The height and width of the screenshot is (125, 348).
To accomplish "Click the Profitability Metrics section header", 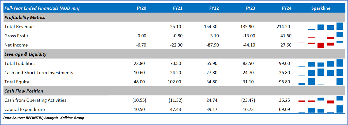I will click(25, 17).
